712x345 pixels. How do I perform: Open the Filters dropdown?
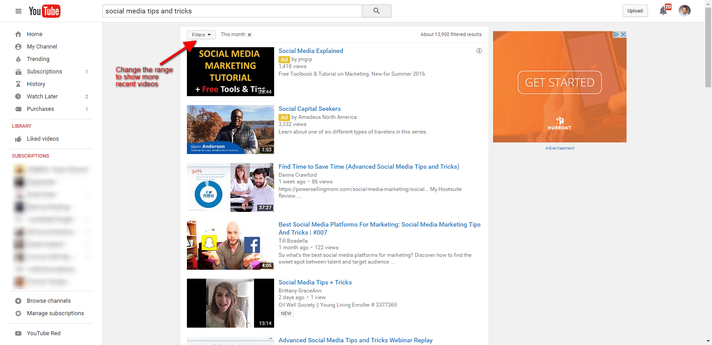tap(201, 35)
